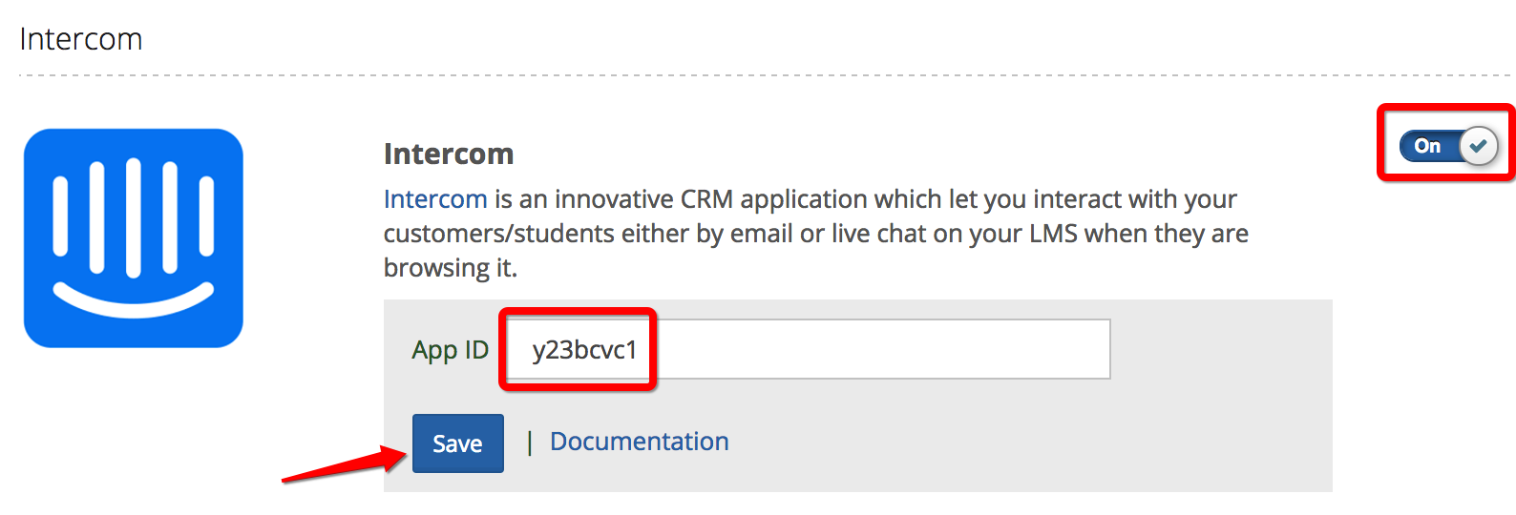The height and width of the screenshot is (515, 1516).
Task: Click the Intercom section heading at top
Action: point(81,39)
